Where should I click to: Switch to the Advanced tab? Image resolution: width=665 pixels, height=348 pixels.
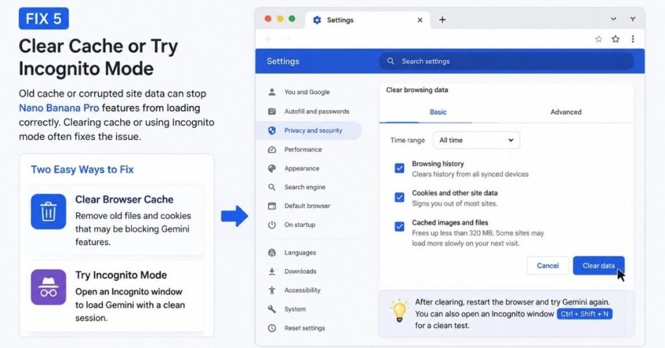(566, 112)
